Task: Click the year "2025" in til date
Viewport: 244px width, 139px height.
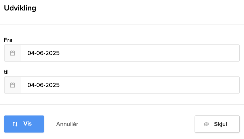Action: (52, 85)
